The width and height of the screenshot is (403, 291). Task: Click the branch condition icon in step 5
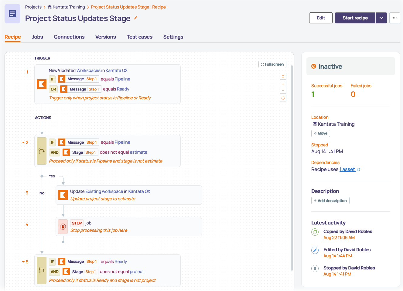coord(42,270)
